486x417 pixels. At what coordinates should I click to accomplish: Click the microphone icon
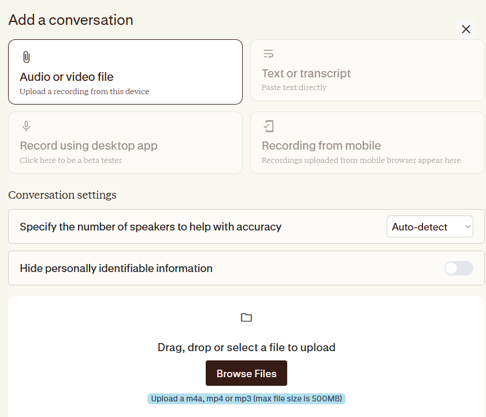(x=27, y=126)
